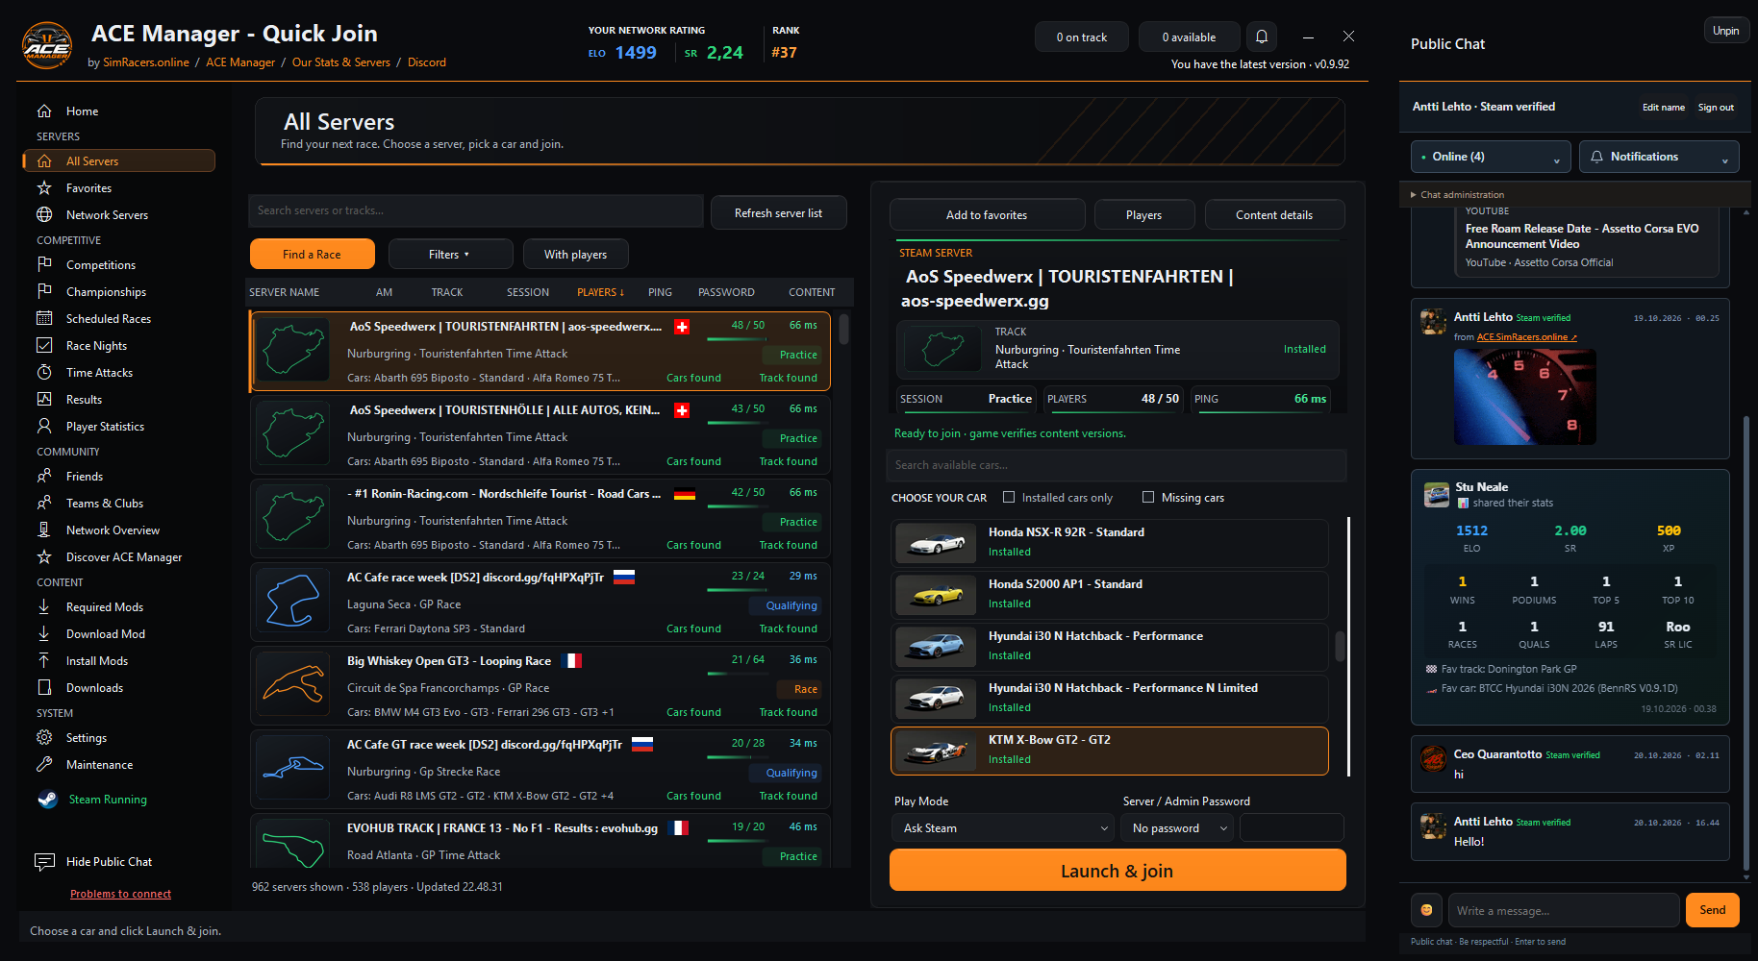Open Required Mods download icon

[x=44, y=606]
